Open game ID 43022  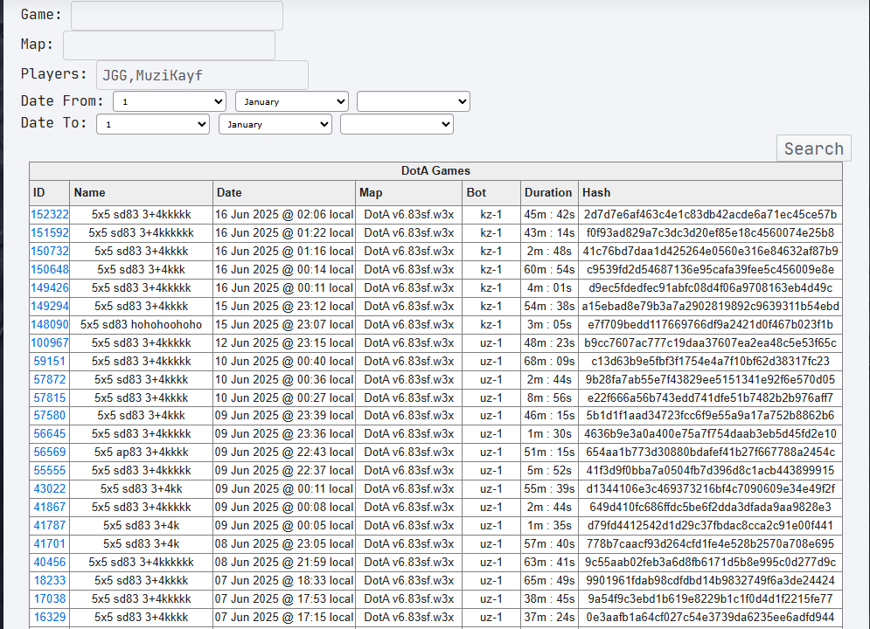[x=49, y=488]
